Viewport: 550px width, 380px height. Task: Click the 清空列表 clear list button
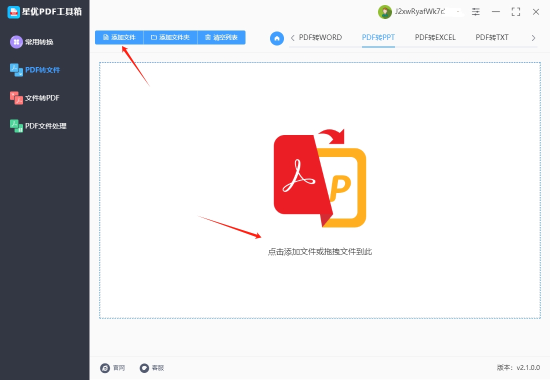[221, 37]
